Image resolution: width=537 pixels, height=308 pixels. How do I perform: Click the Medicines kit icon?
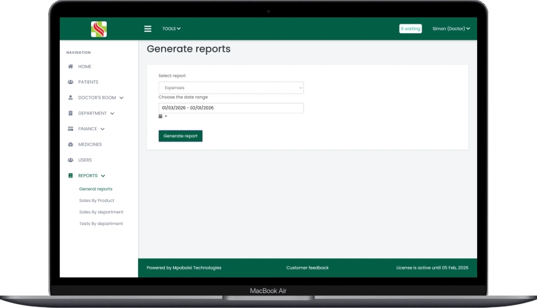click(71, 145)
